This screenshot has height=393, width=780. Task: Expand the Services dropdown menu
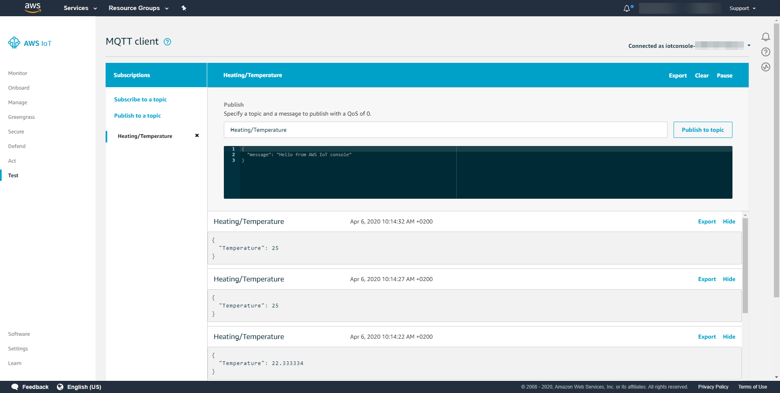coord(80,8)
